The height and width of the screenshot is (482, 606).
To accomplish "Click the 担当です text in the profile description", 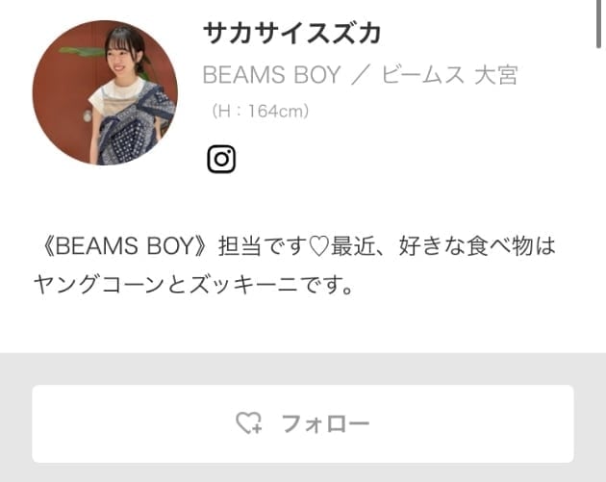I will tap(264, 246).
